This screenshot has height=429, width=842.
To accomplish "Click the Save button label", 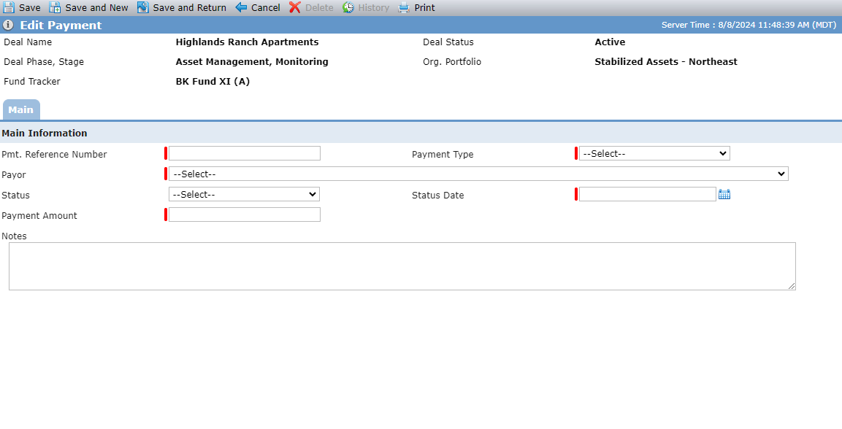I will point(29,7).
